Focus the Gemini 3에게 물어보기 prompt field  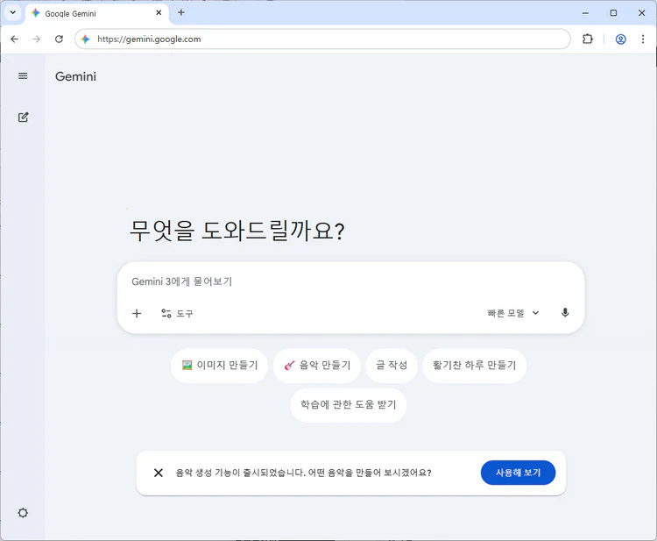[x=350, y=281]
